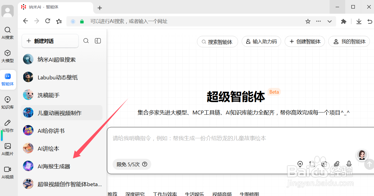Switch to AI写作 in the sidebar
Screen dimensions: 374x196
(x=8, y=126)
